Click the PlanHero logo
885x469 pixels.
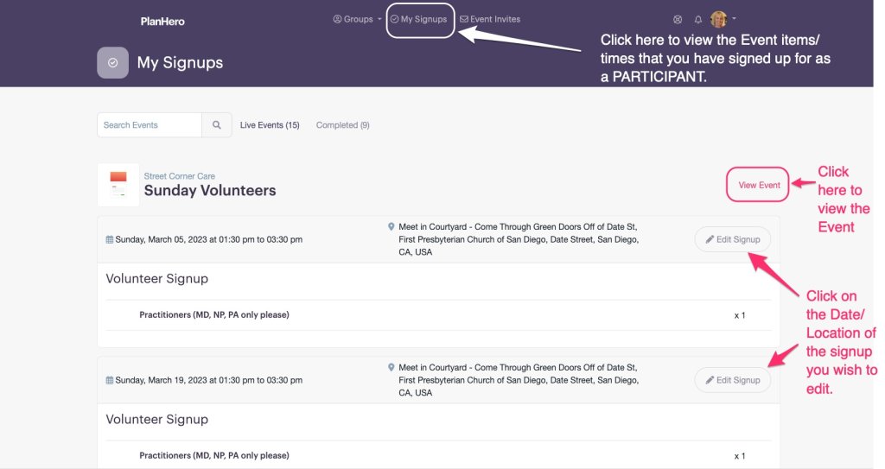coord(162,21)
